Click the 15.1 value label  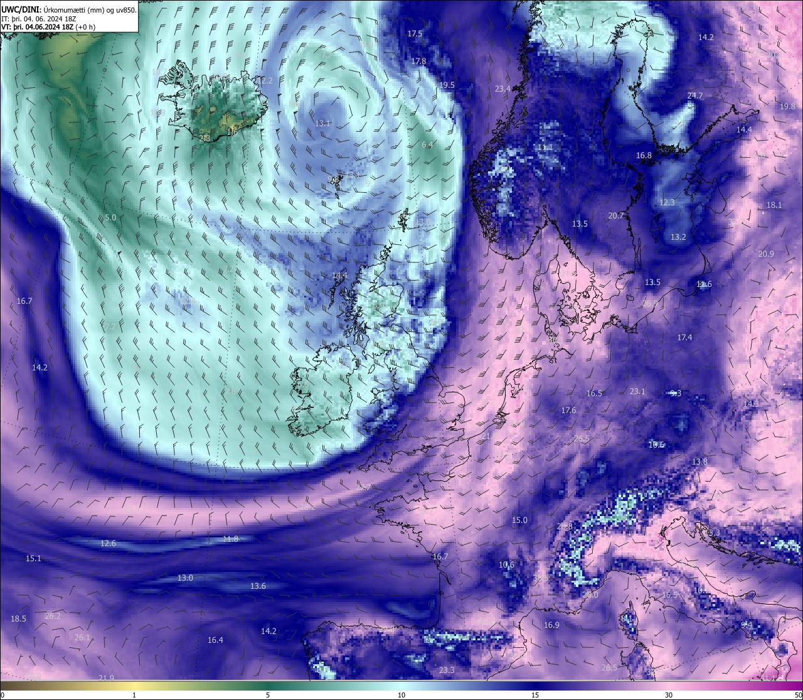tap(33, 559)
